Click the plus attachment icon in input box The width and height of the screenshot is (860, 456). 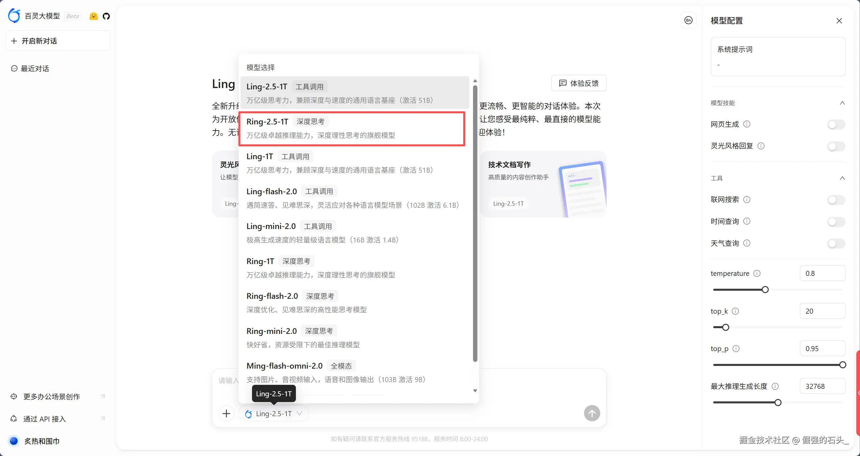pos(226,414)
